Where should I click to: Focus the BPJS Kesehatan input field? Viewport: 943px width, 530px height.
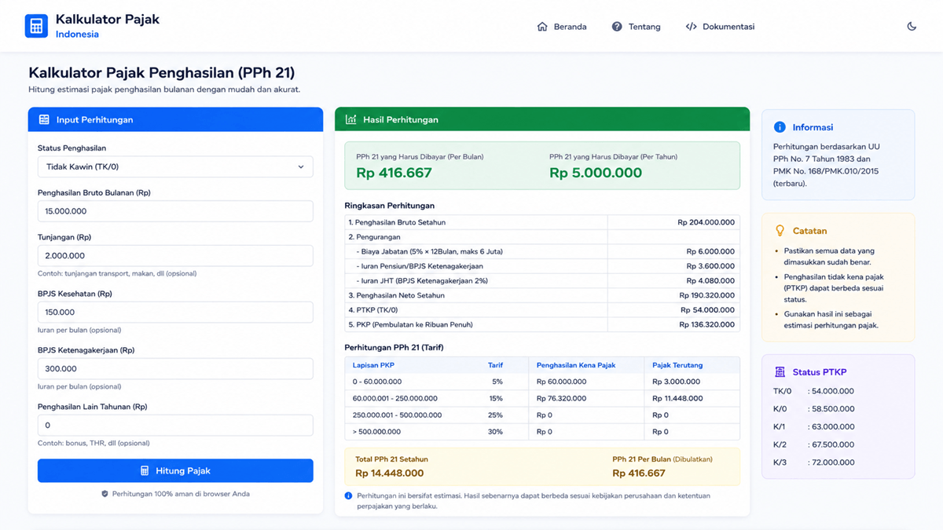tap(175, 313)
